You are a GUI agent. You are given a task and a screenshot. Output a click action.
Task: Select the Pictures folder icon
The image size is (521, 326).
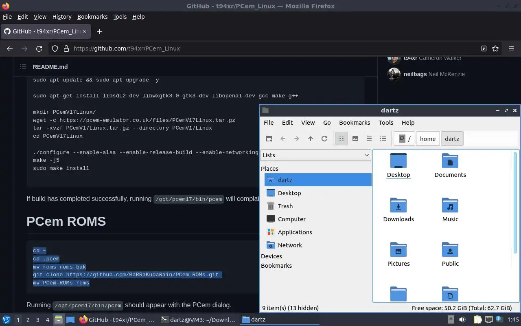[x=398, y=255]
